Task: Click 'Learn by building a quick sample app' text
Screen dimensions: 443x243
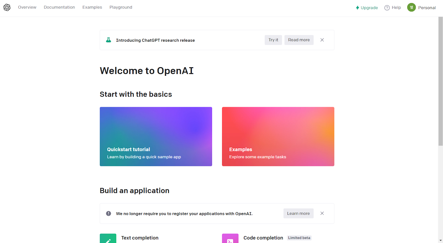Action: coord(144,157)
